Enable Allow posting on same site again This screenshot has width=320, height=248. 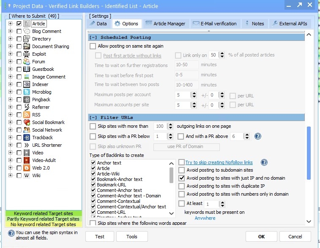93,46
